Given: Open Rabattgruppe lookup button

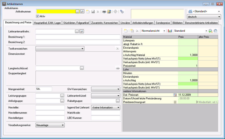Looking at the screenshot, I should click(x=118, y=101).
